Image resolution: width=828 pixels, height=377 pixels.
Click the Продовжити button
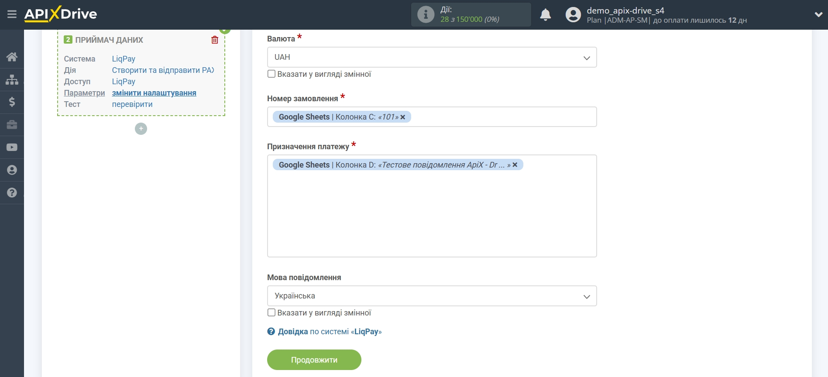click(314, 360)
